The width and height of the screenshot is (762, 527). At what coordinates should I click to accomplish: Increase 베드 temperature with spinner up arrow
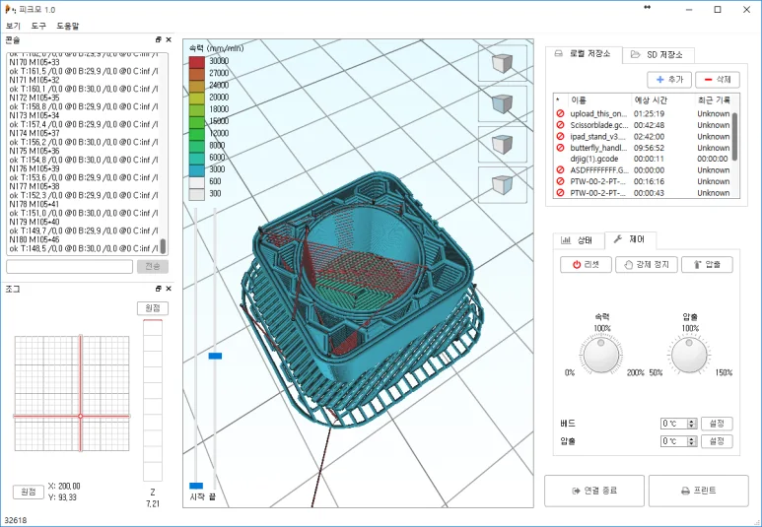(x=692, y=421)
